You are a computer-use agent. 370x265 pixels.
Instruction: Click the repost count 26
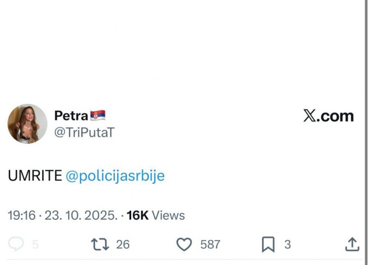click(123, 244)
